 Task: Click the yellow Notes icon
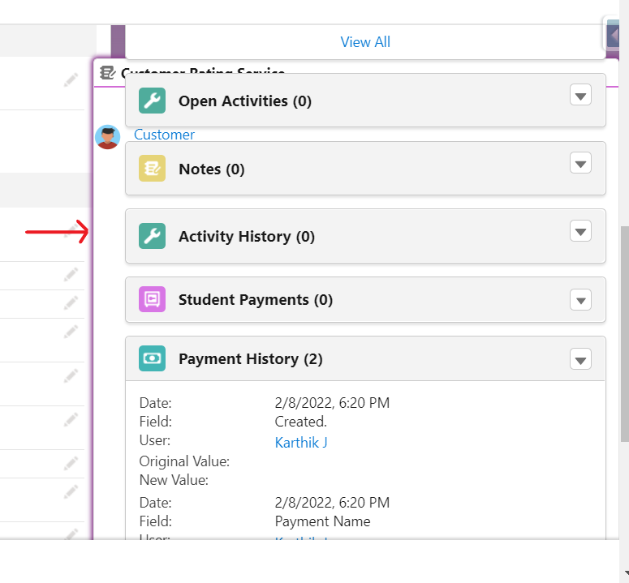[152, 169]
